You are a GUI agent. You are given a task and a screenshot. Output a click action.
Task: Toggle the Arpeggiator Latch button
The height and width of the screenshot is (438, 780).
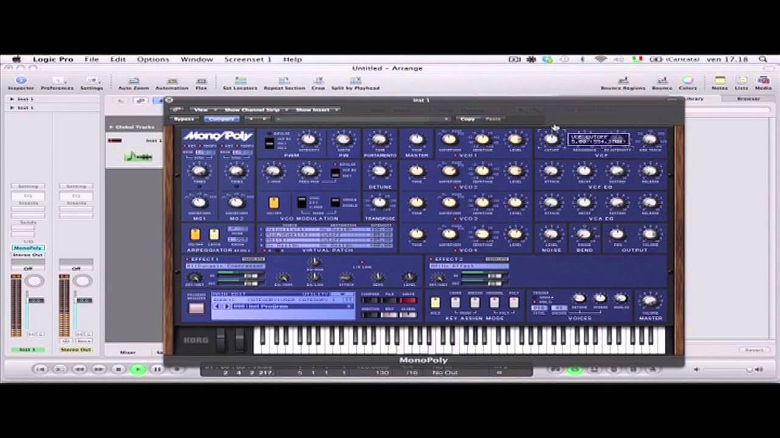[x=214, y=235]
